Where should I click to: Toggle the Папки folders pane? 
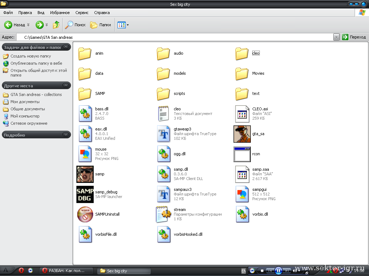[x=101, y=25]
